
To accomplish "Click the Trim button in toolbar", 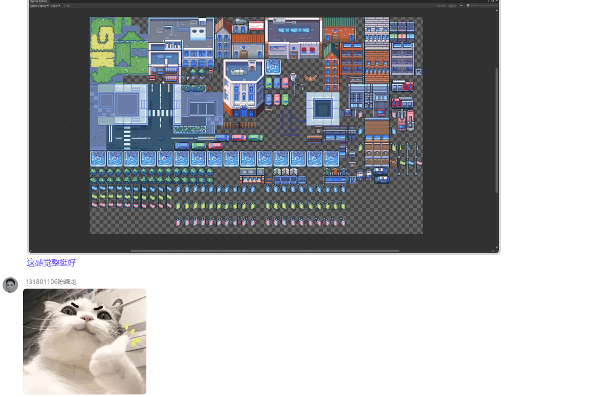I will click(x=67, y=6).
